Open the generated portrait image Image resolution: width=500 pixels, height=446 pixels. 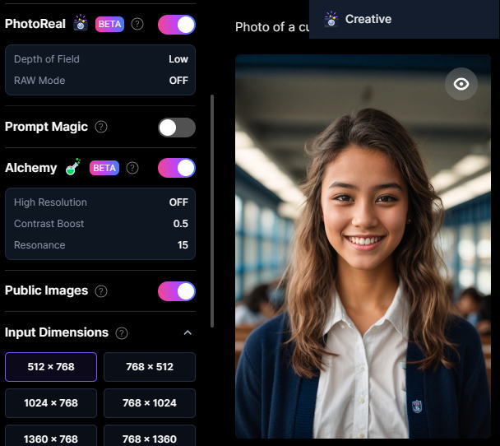[x=362, y=272]
